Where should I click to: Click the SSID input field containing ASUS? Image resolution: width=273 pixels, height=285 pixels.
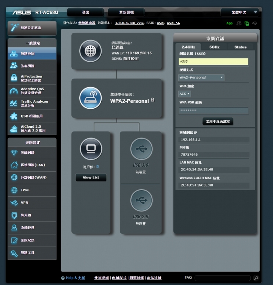click(213, 61)
